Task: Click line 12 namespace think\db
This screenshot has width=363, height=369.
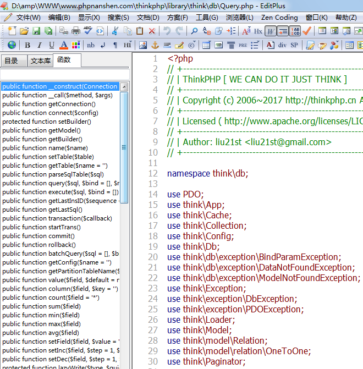Action: tap(208, 174)
